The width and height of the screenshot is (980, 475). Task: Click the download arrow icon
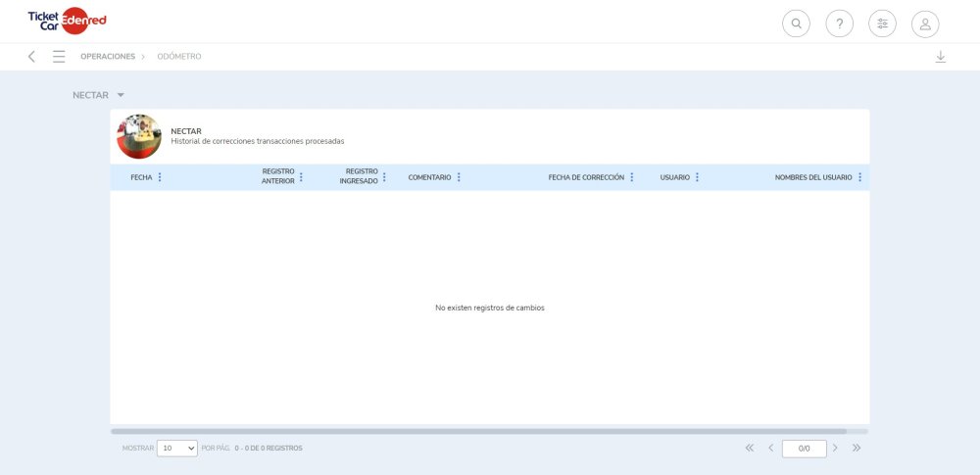click(x=941, y=57)
